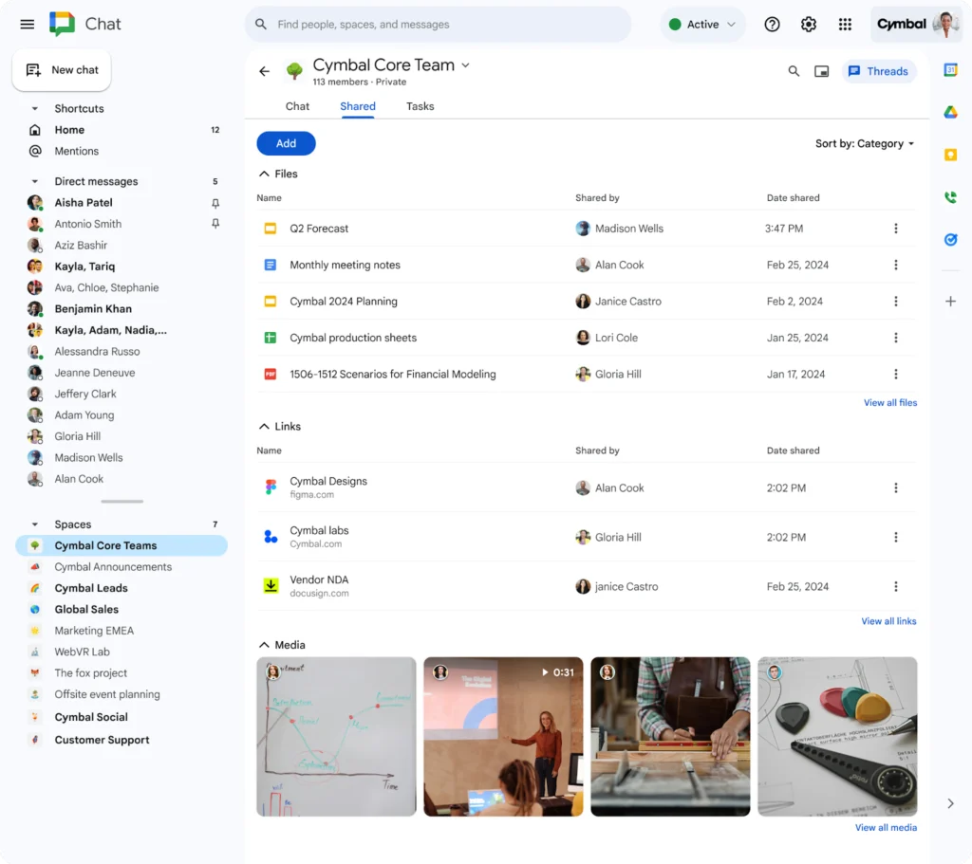Open the help menu icon

point(772,24)
